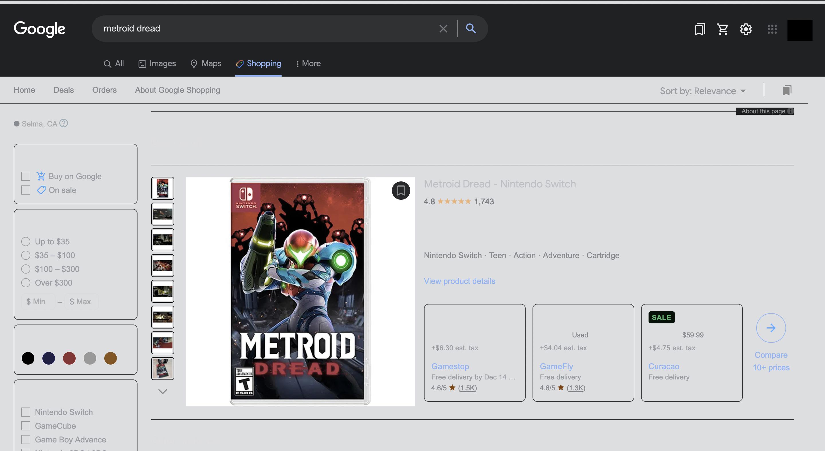Image resolution: width=825 pixels, height=451 pixels.
Task: Choose the black color filter swatch
Action: pos(28,358)
